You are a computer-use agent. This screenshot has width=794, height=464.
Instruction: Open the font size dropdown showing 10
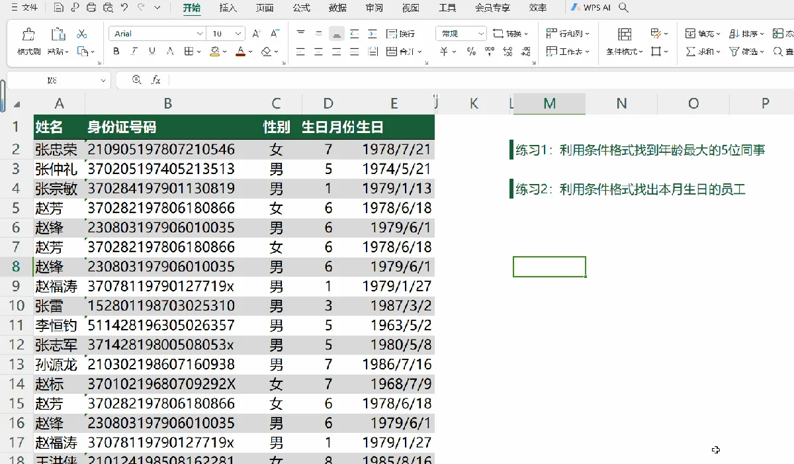point(239,34)
